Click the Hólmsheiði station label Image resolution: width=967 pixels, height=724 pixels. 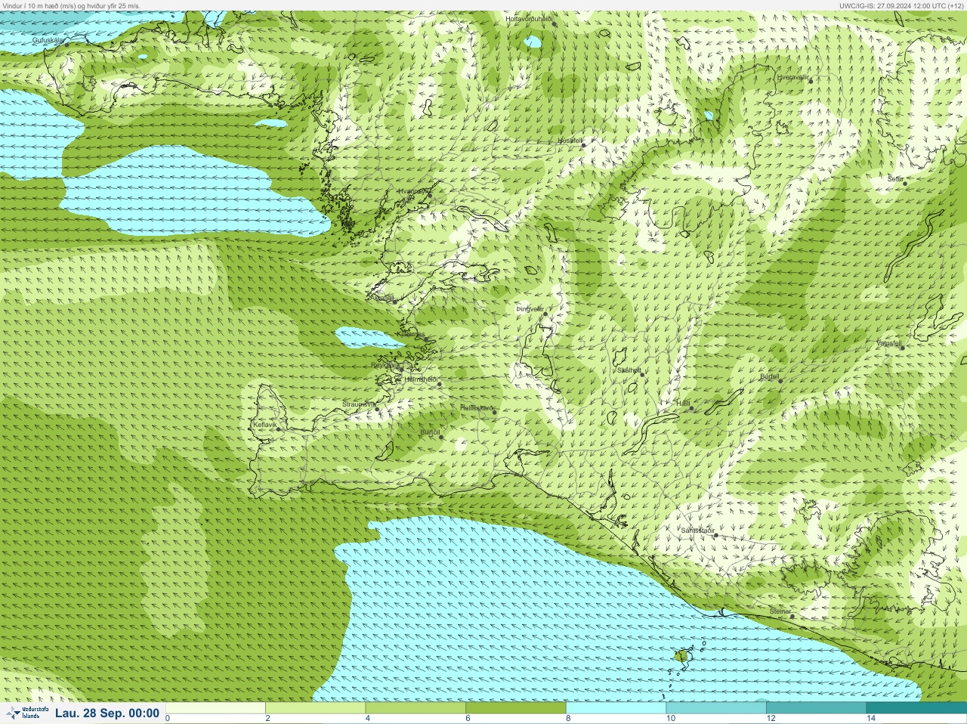click(422, 379)
